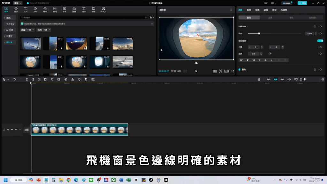
Task: Open the search sort options dropdown
Action: pyautogui.click(x=152, y=18)
